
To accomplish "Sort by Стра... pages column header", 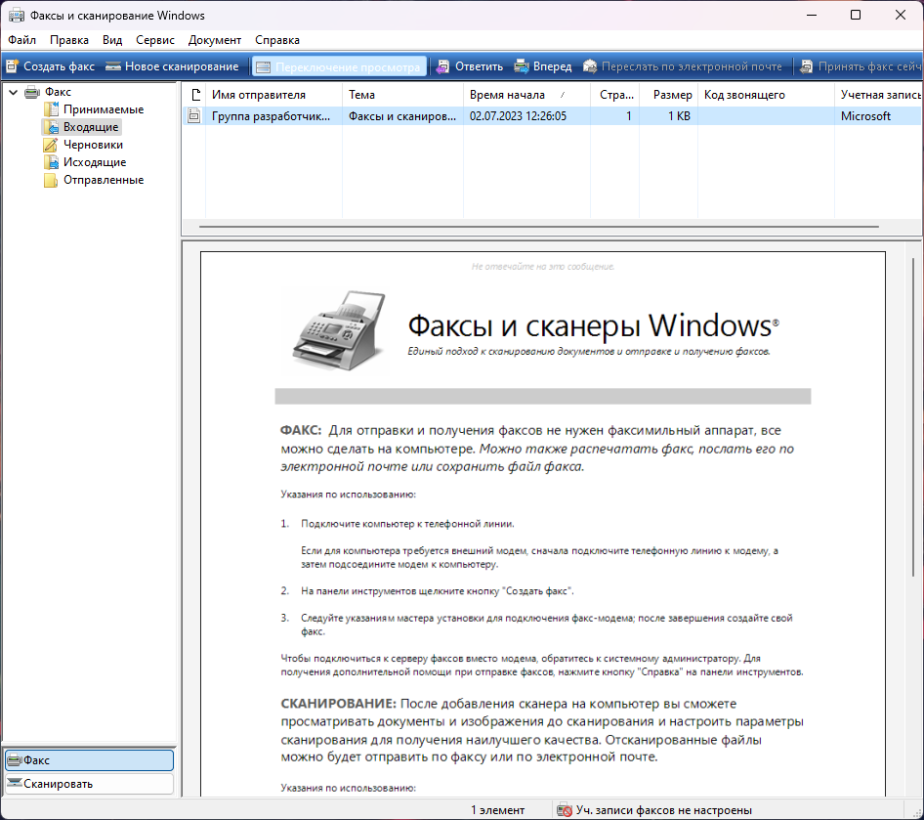I will [x=614, y=95].
